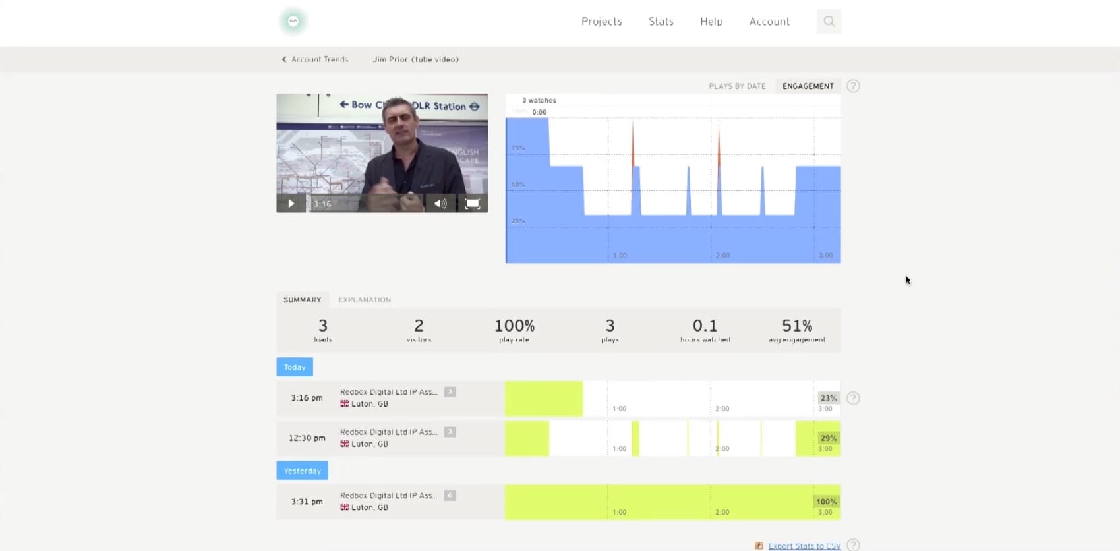The height and width of the screenshot is (551, 1120).
Task: Click the visit count badge in the 12:30 pm row
Action: (x=450, y=432)
